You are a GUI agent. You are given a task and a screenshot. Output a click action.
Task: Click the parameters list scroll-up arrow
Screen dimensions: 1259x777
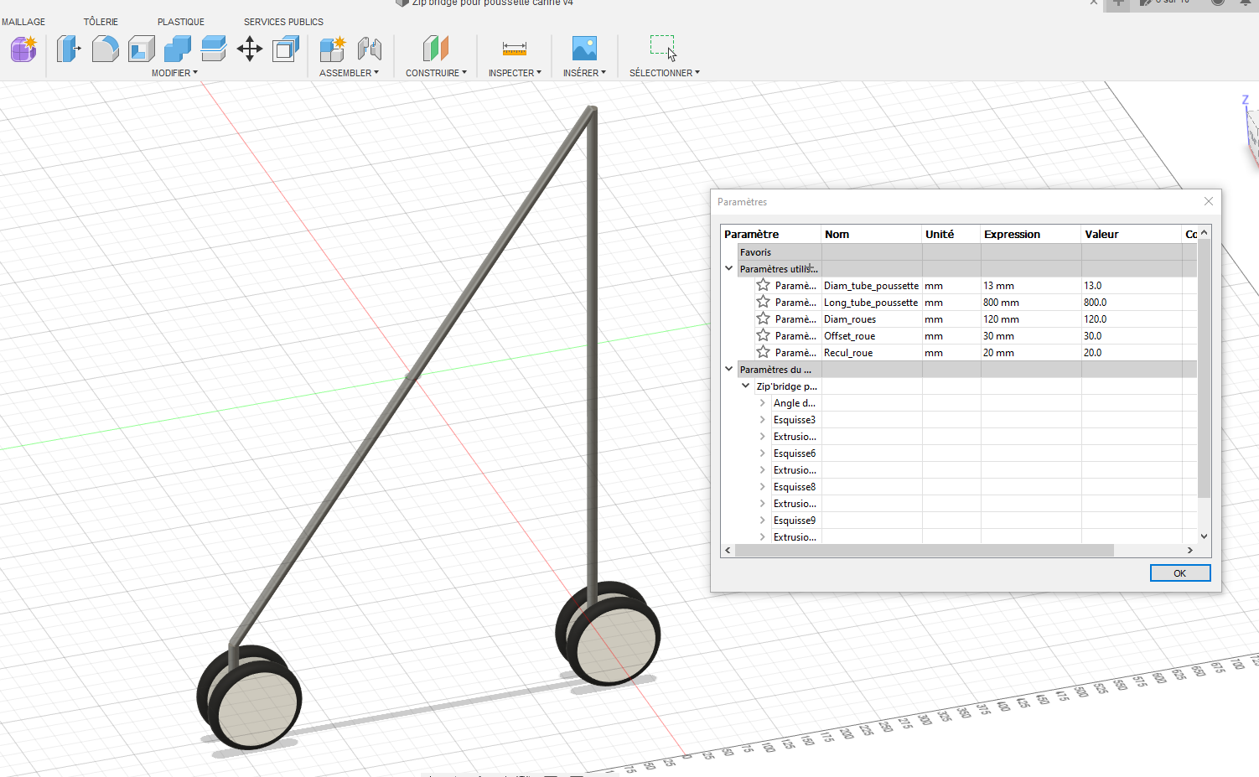tap(1205, 232)
